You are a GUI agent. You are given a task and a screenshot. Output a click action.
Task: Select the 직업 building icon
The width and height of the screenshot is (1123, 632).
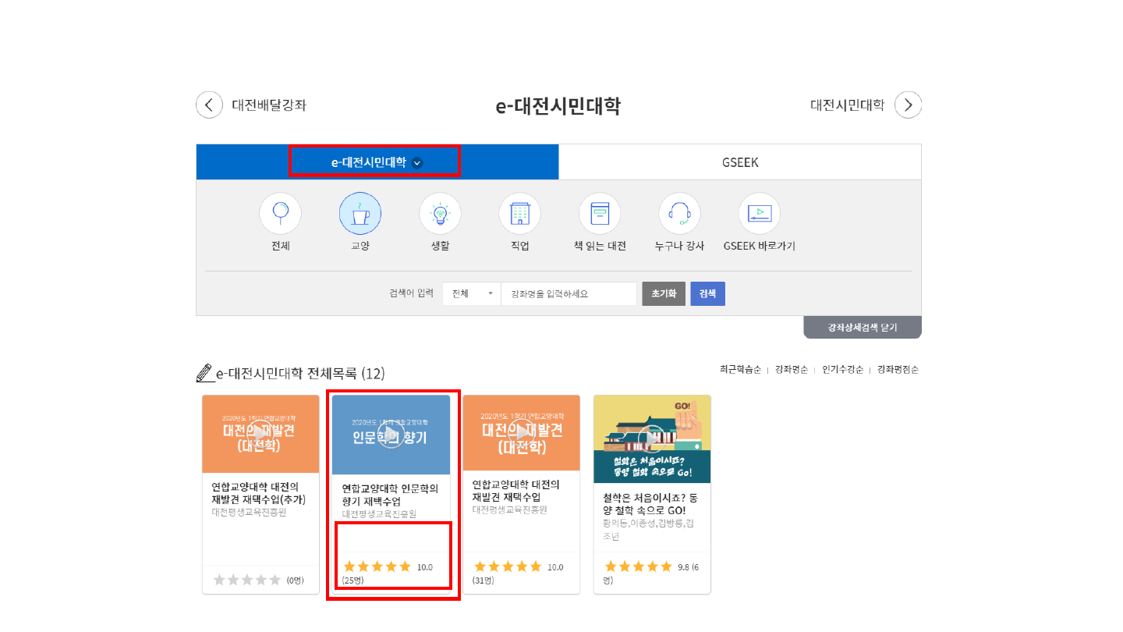pyautogui.click(x=519, y=213)
